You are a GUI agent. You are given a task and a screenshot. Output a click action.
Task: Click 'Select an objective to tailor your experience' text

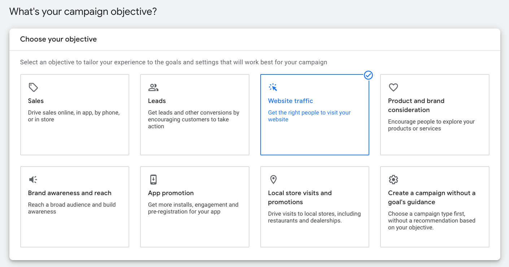pos(174,62)
